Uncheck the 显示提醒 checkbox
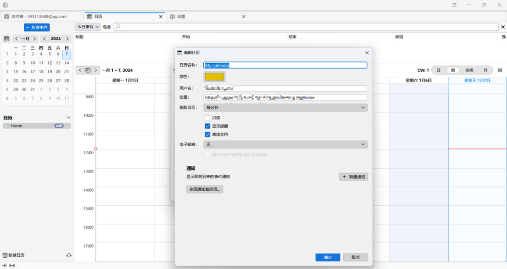 pyautogui.click(x=207, y=126)
